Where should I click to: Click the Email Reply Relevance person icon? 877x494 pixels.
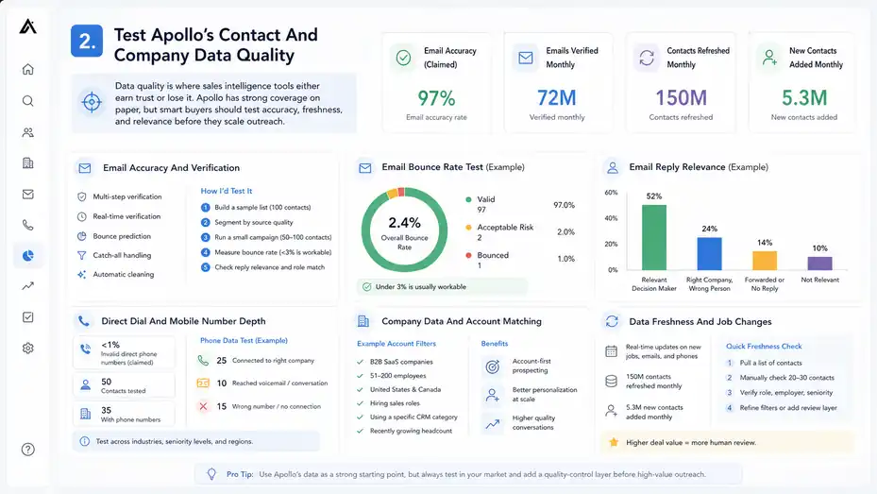(613, 168)
